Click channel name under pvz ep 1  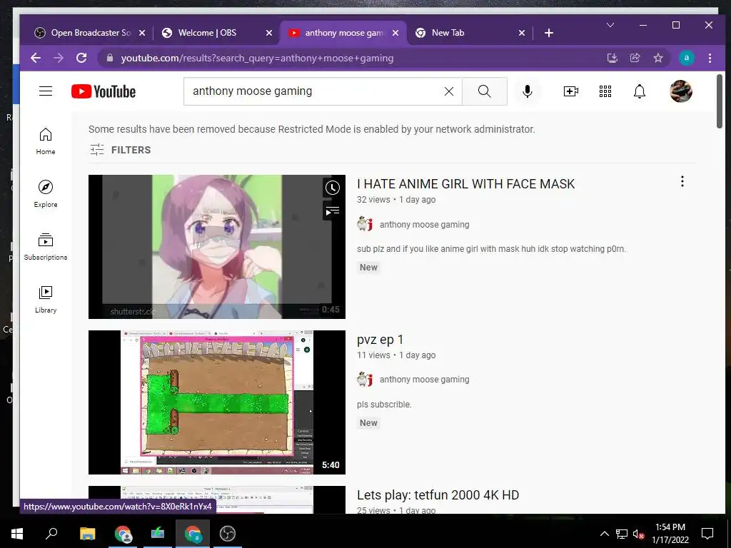424,380
